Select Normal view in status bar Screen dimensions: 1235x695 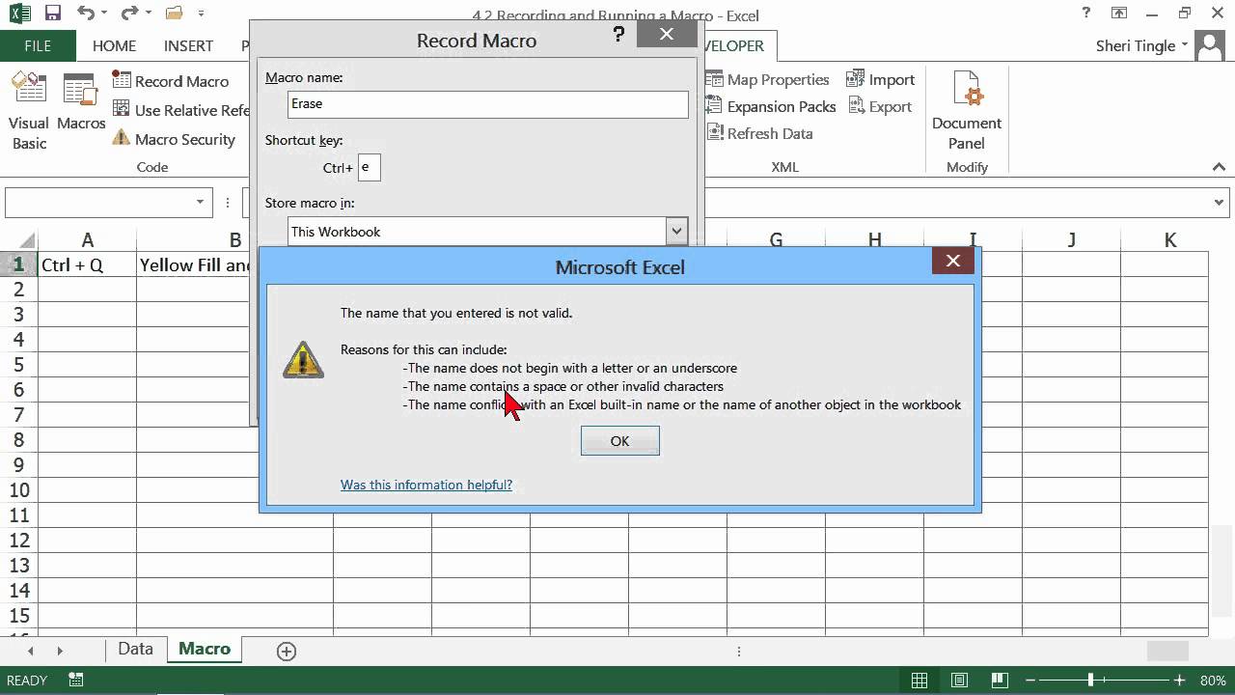919,681
